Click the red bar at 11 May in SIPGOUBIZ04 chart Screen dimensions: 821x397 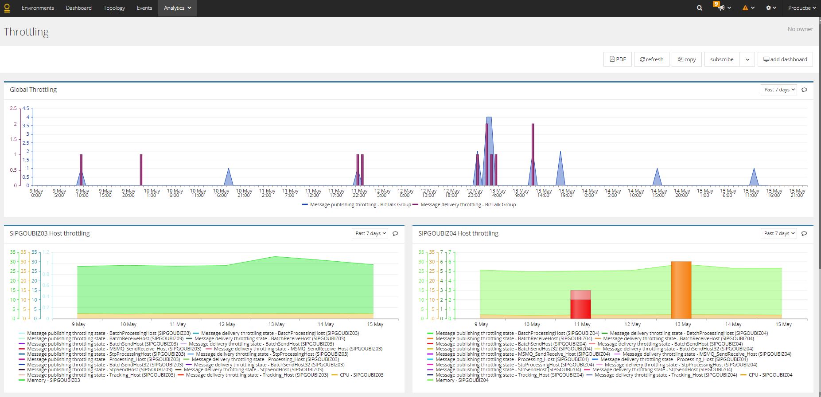[x=580, y=309]
